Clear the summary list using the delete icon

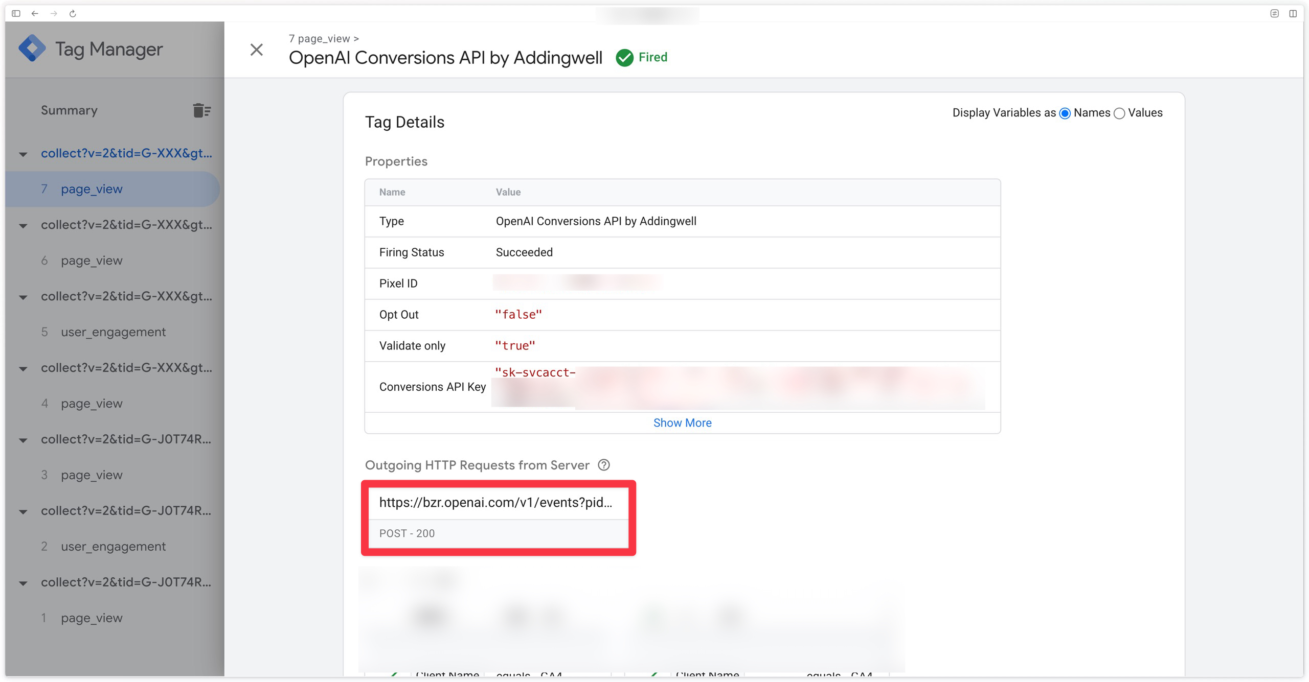202,110
